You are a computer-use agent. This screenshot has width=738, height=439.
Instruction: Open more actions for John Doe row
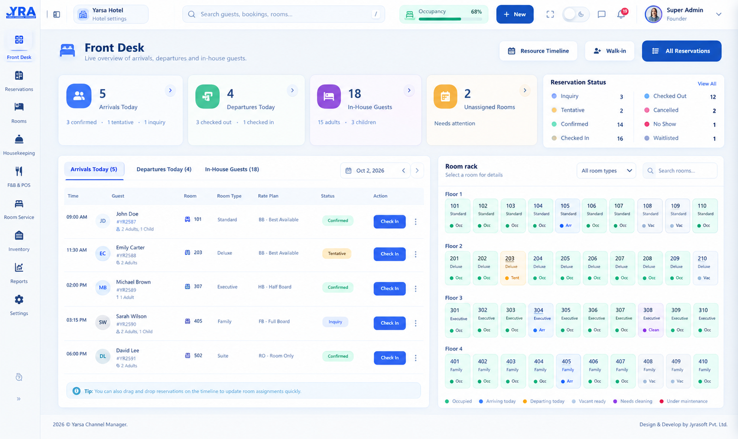416,222
